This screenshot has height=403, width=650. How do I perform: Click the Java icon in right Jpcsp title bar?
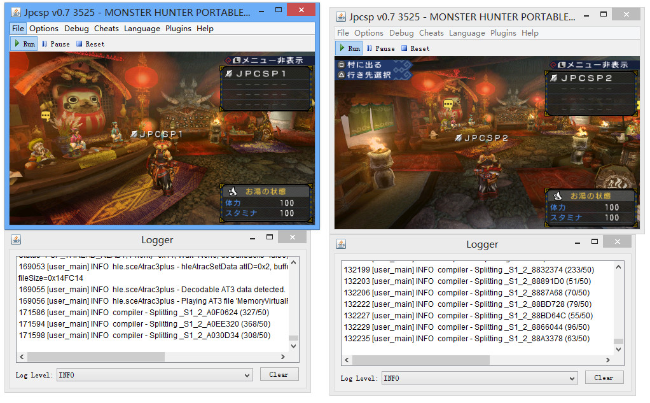click(x=341, y=17)
